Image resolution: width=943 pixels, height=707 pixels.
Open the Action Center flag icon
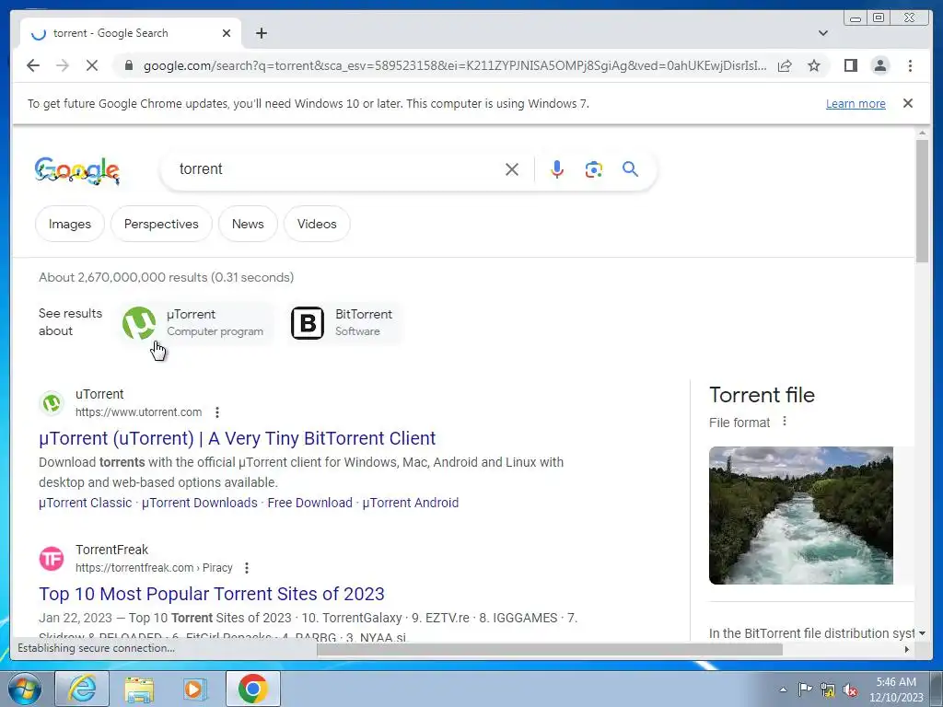805,690
